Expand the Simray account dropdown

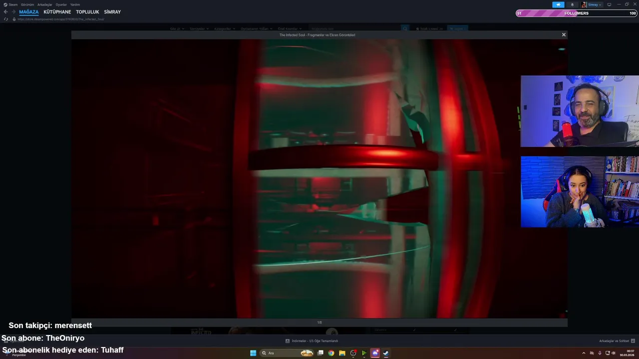(x=595, y=4)
